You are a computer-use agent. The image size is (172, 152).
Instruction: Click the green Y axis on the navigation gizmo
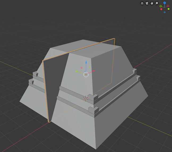161,6
